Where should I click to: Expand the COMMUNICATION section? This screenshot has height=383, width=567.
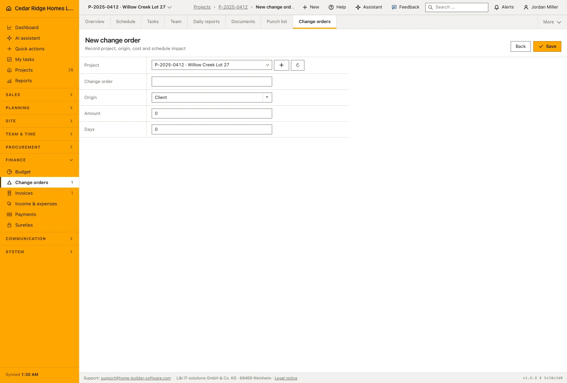(39, 239)
